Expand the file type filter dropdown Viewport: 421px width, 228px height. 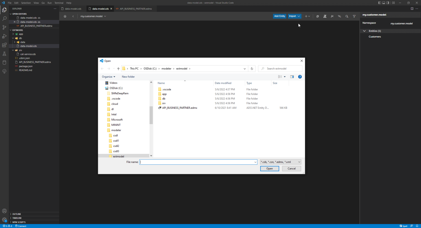[299, 162]
